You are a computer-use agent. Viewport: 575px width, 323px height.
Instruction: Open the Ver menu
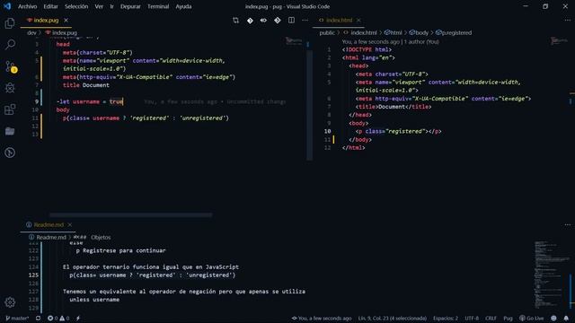(x=99, y=6)
